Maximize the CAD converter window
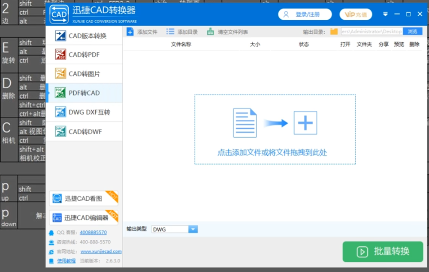The image size is (429, 272). (408, 14)
